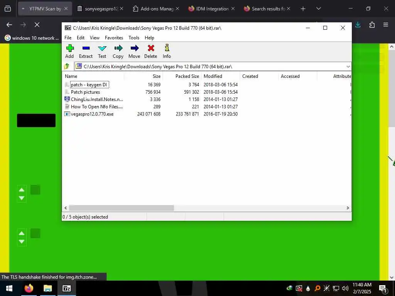Sort by Name column header
The image size is (395, 296).
pos(93,76)
